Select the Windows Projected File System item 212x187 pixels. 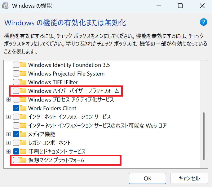tap(66, 74)
